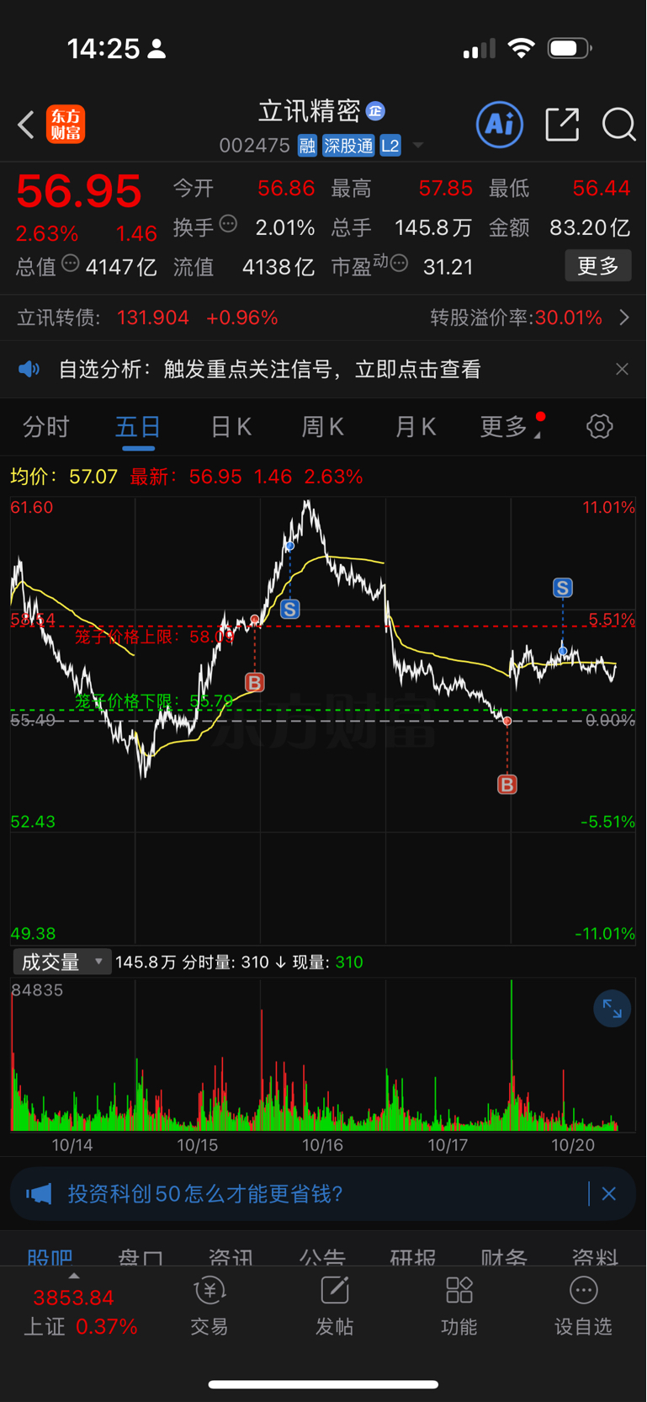Open the 研报 tab

coord(413,1257)
